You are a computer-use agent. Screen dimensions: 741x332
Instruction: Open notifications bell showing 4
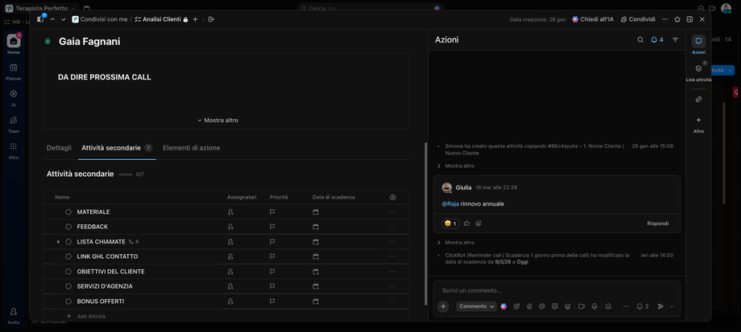point(657,40)
